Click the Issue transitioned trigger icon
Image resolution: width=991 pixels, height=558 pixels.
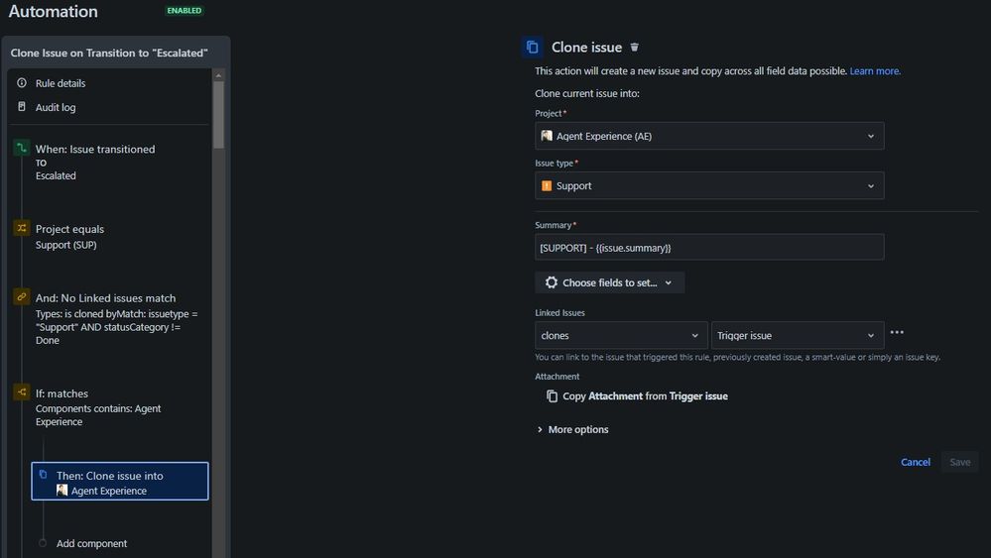(22, 149)
